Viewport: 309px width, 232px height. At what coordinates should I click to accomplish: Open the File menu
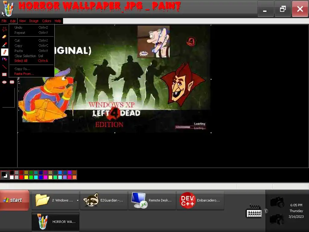pos(4,21)
